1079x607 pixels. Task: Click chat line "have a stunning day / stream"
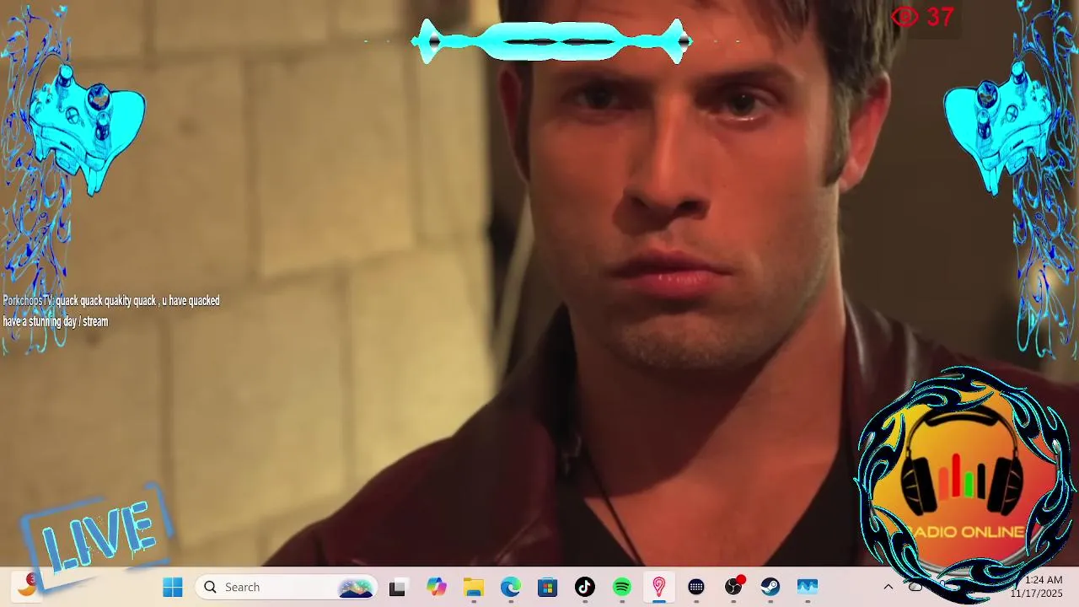pos(56,322)
